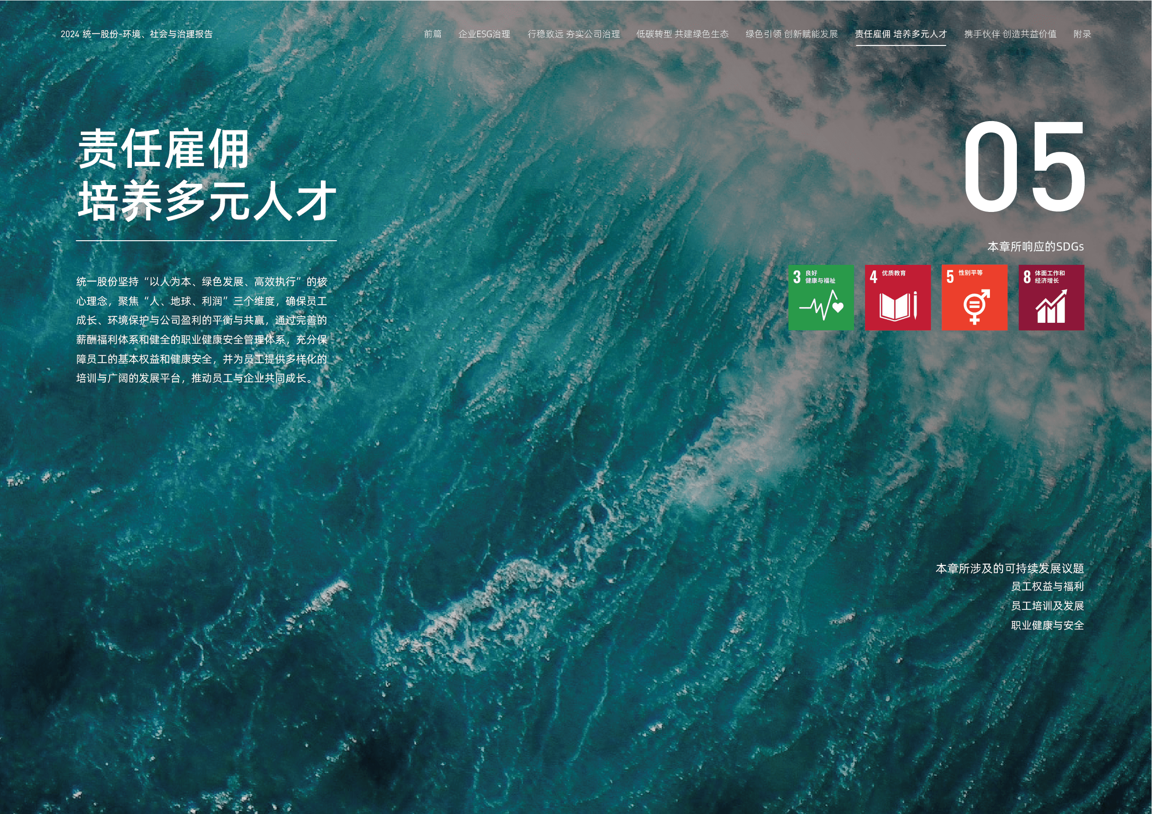This screenshot has width=1152, height=814.
Task: Click the 员工培训及发展 topic link
Action: coord(1047,605)
